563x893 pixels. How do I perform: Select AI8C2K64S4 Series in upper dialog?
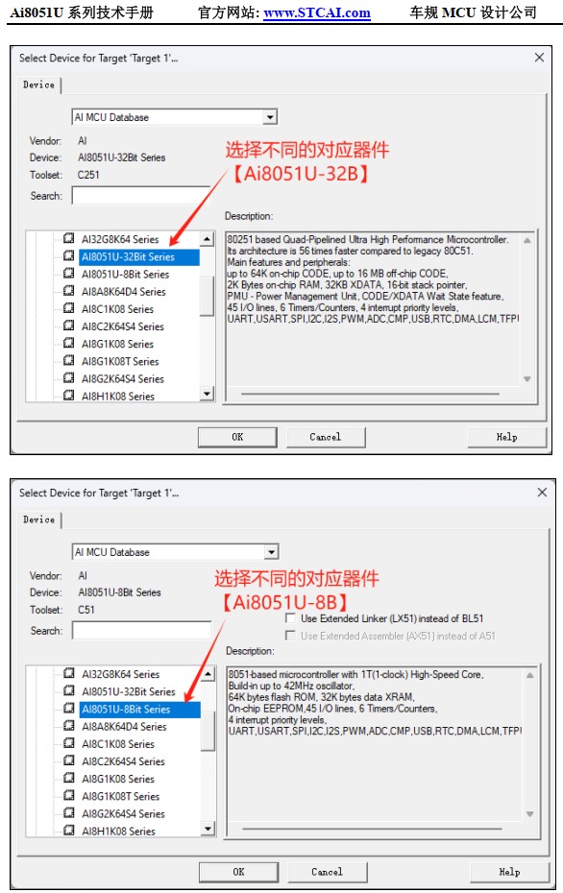pyautogui.click(x=123, y=326)
